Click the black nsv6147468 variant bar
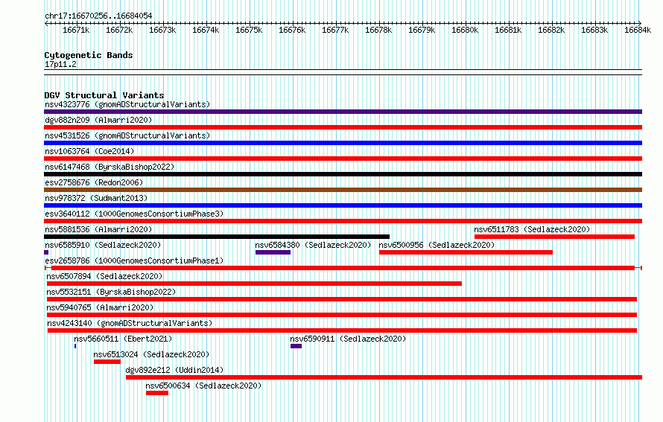Screen dimensions: 663x422 click(343, 174)
